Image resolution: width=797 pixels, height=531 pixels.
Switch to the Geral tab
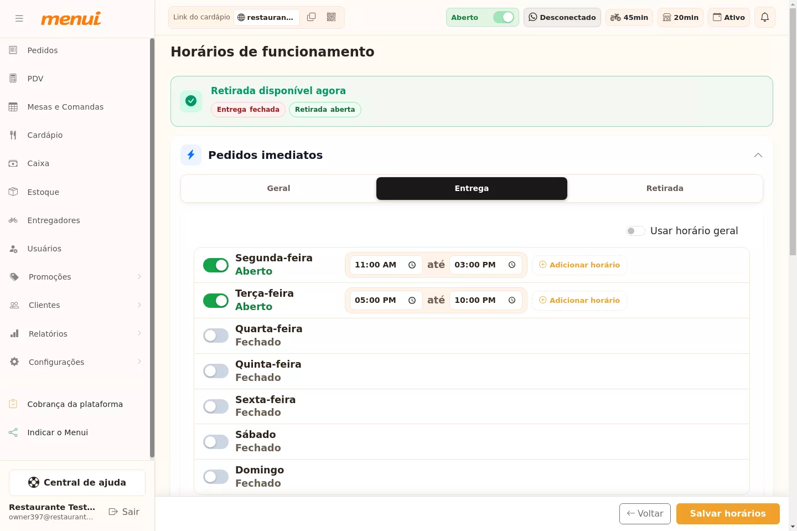point(278,188)
